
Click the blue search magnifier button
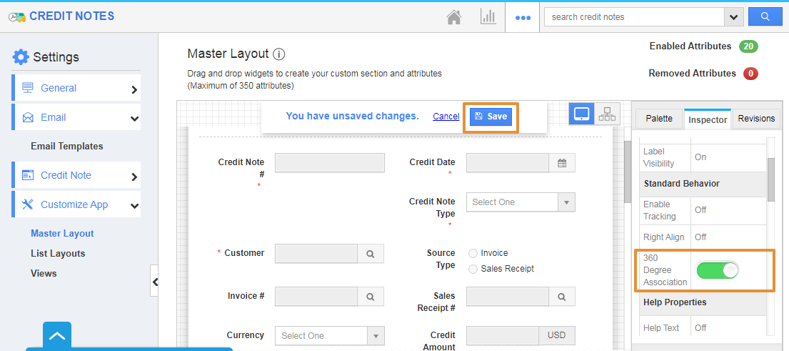[765, 16]
